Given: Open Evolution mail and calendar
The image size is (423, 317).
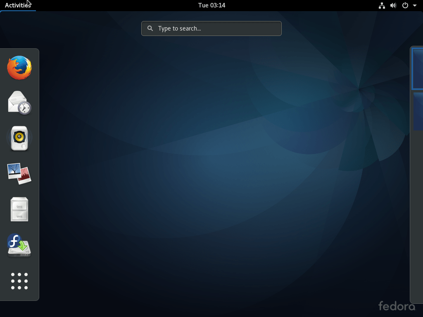Looking at the screenshot, I should 19,103.
